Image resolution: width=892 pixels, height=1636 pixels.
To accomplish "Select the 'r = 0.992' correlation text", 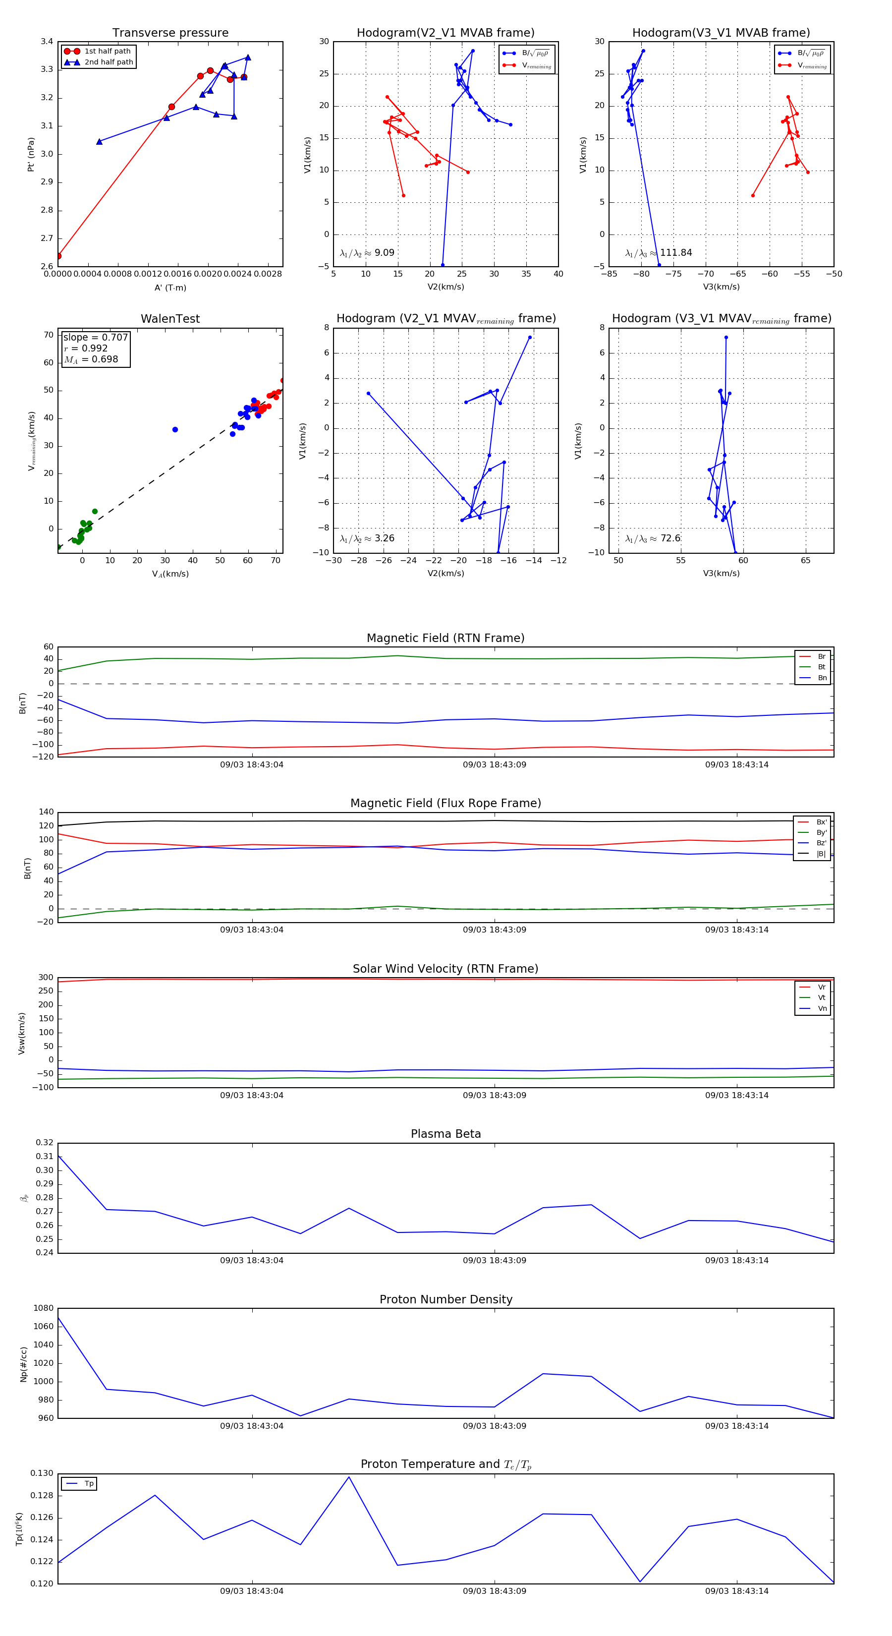I will [x=86, y=348].
